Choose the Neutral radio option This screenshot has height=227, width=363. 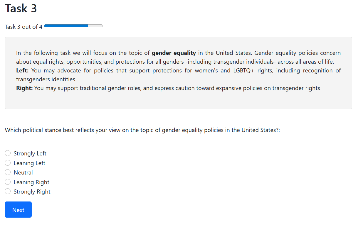(8, 172)
